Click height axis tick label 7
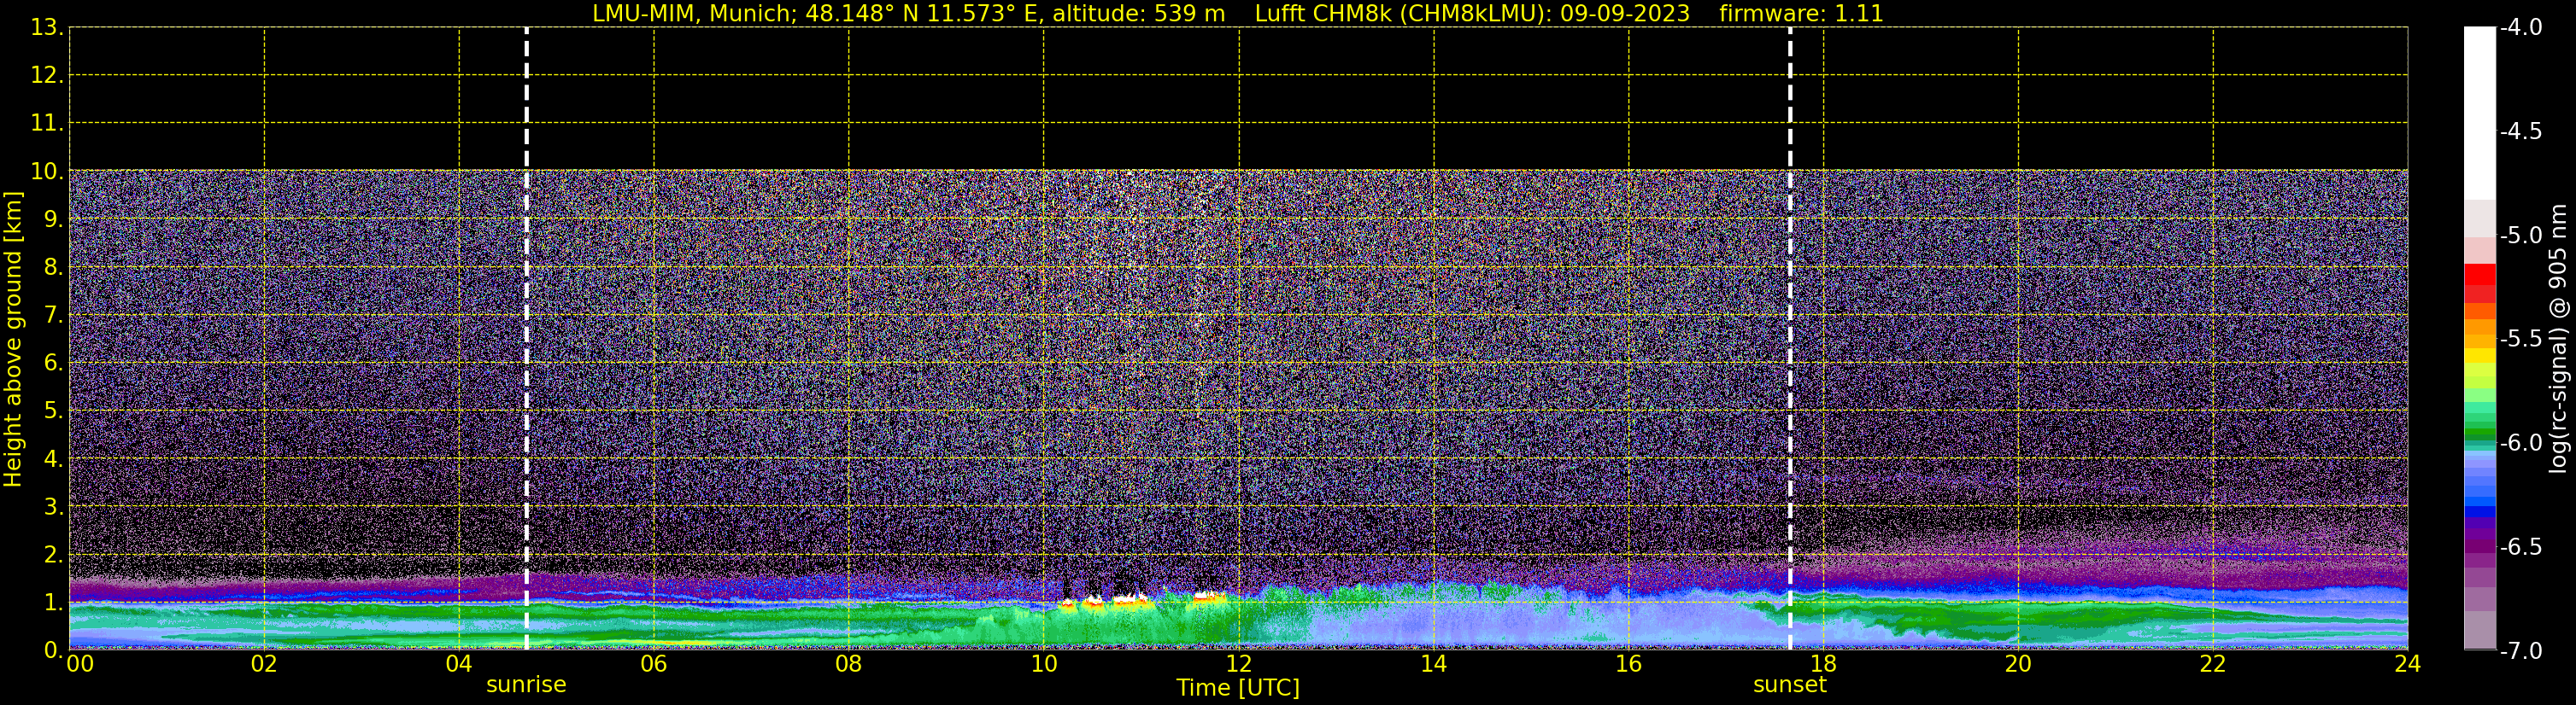Screen dimensions: 2576x705 click(x=52, y=316)
